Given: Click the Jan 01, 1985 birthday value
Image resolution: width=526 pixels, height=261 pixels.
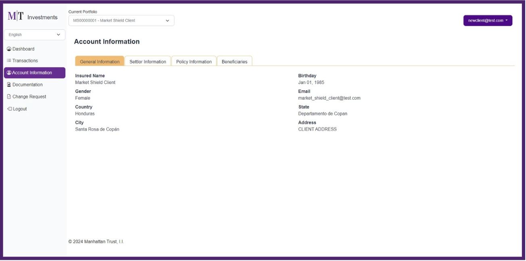Looking at the screenshot, I should pyautogui.click(x=311, y=82).
